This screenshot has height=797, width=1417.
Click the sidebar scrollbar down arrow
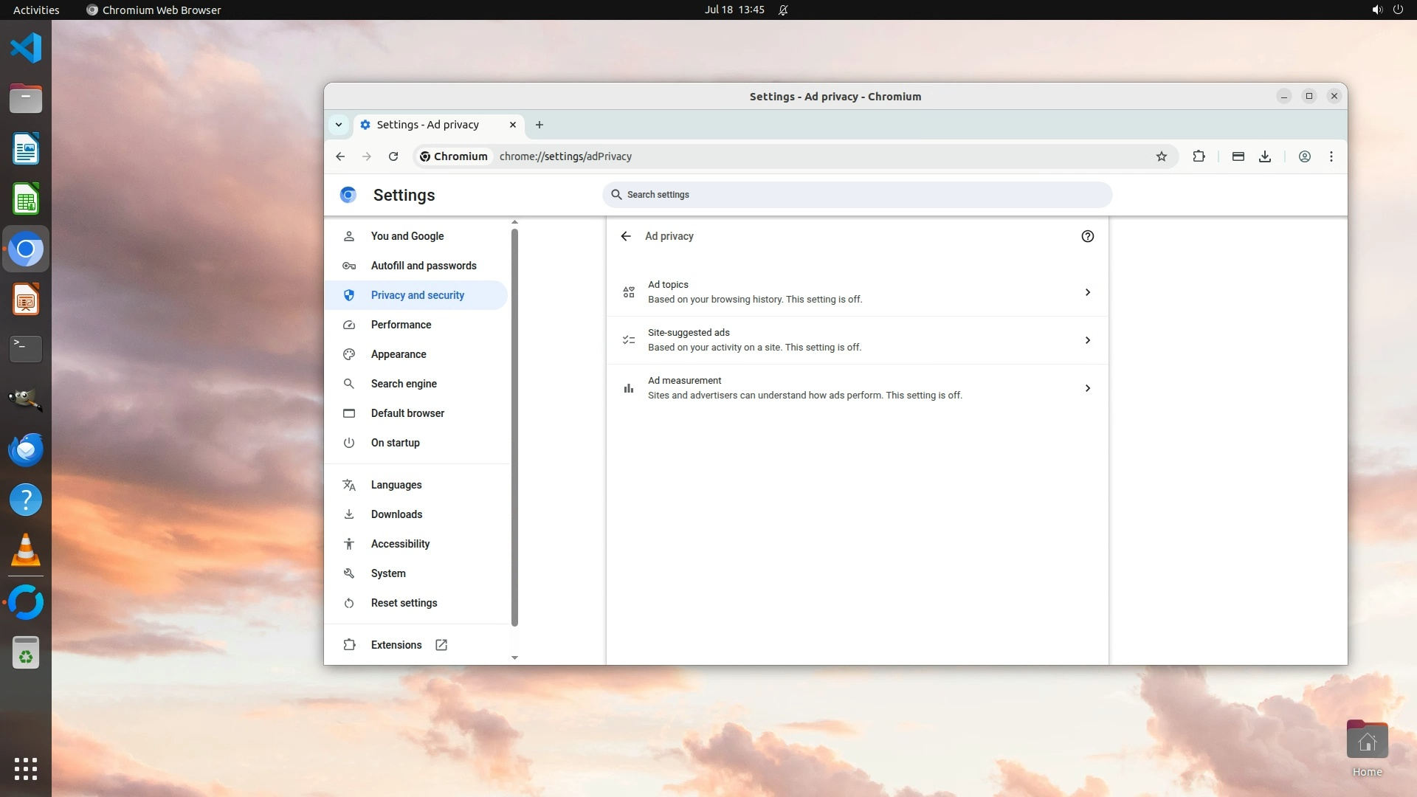click(514, 658)
